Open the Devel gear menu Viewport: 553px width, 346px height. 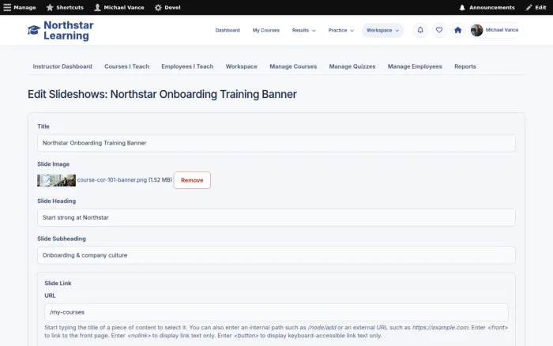[158, 7]
